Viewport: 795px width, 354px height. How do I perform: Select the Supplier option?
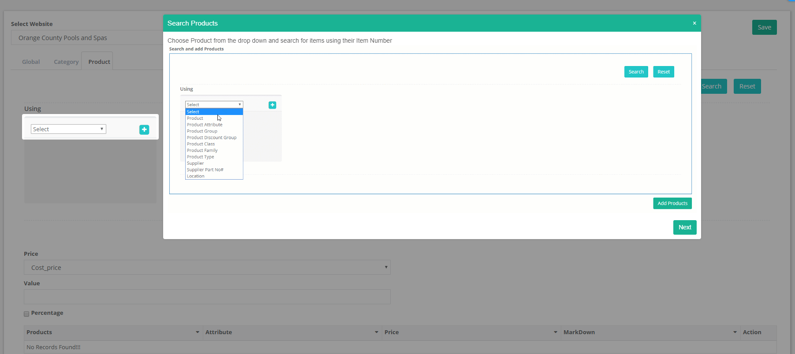214,163
